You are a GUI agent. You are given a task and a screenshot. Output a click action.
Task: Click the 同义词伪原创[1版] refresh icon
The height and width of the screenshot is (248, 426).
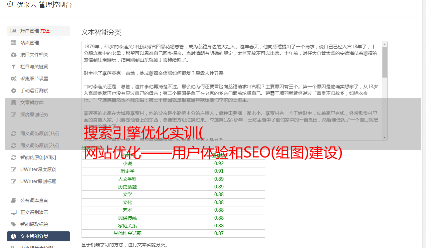pyautogui.click(x=14, y=133)
